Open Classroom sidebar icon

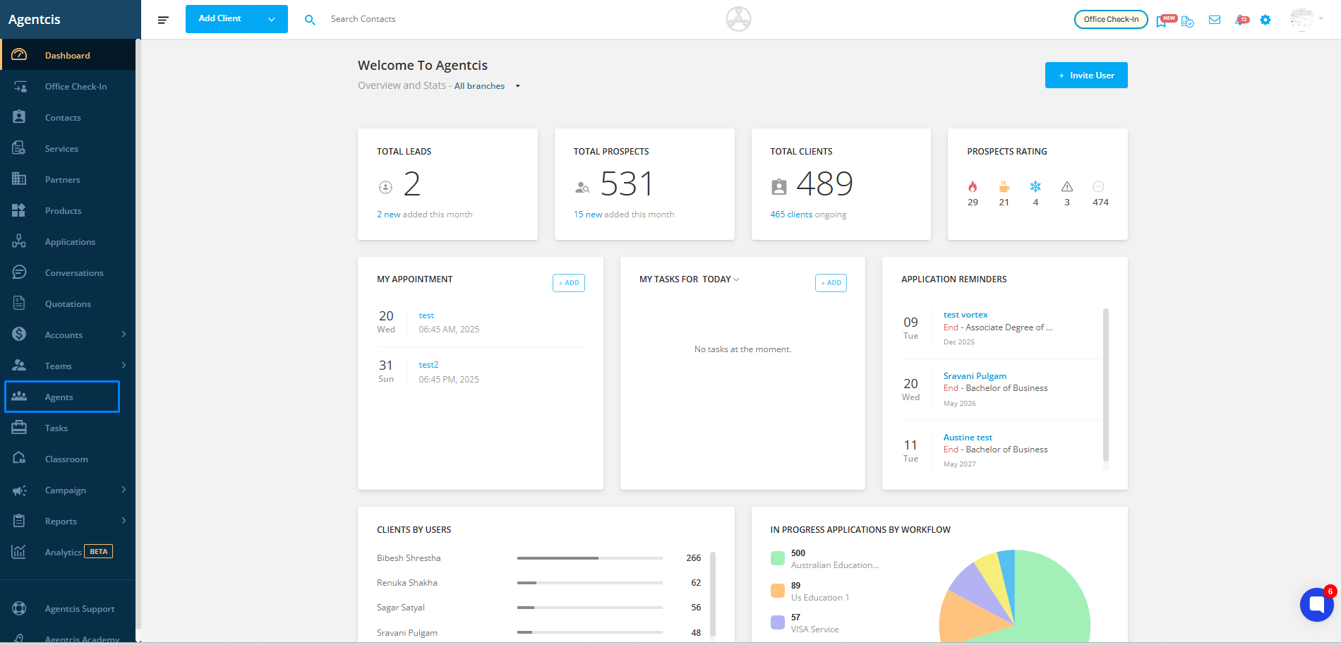(x=19, y=459)
